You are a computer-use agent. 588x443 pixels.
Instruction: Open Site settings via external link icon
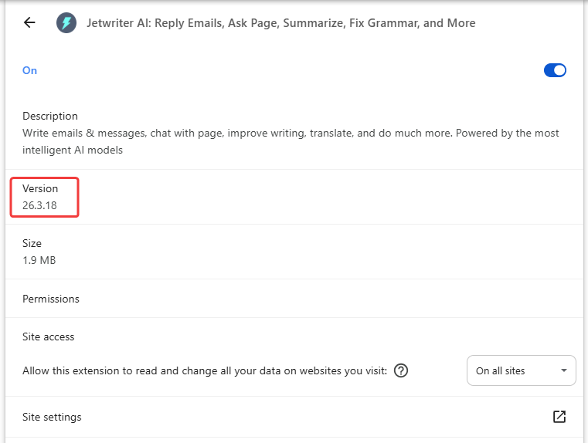pos(559,417)
